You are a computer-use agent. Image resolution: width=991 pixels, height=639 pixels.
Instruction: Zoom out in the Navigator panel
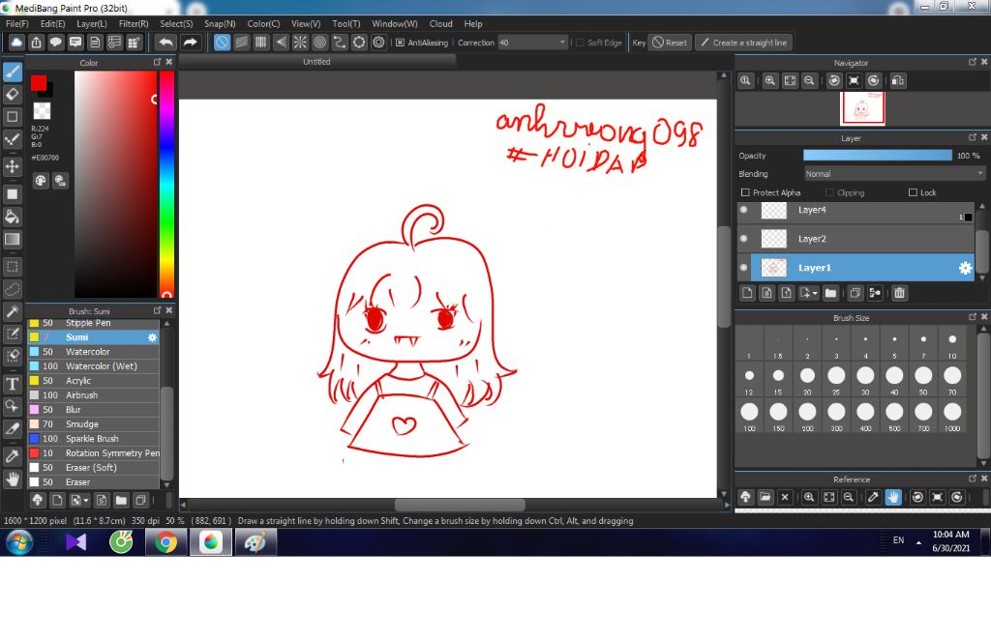click(809, 81)
